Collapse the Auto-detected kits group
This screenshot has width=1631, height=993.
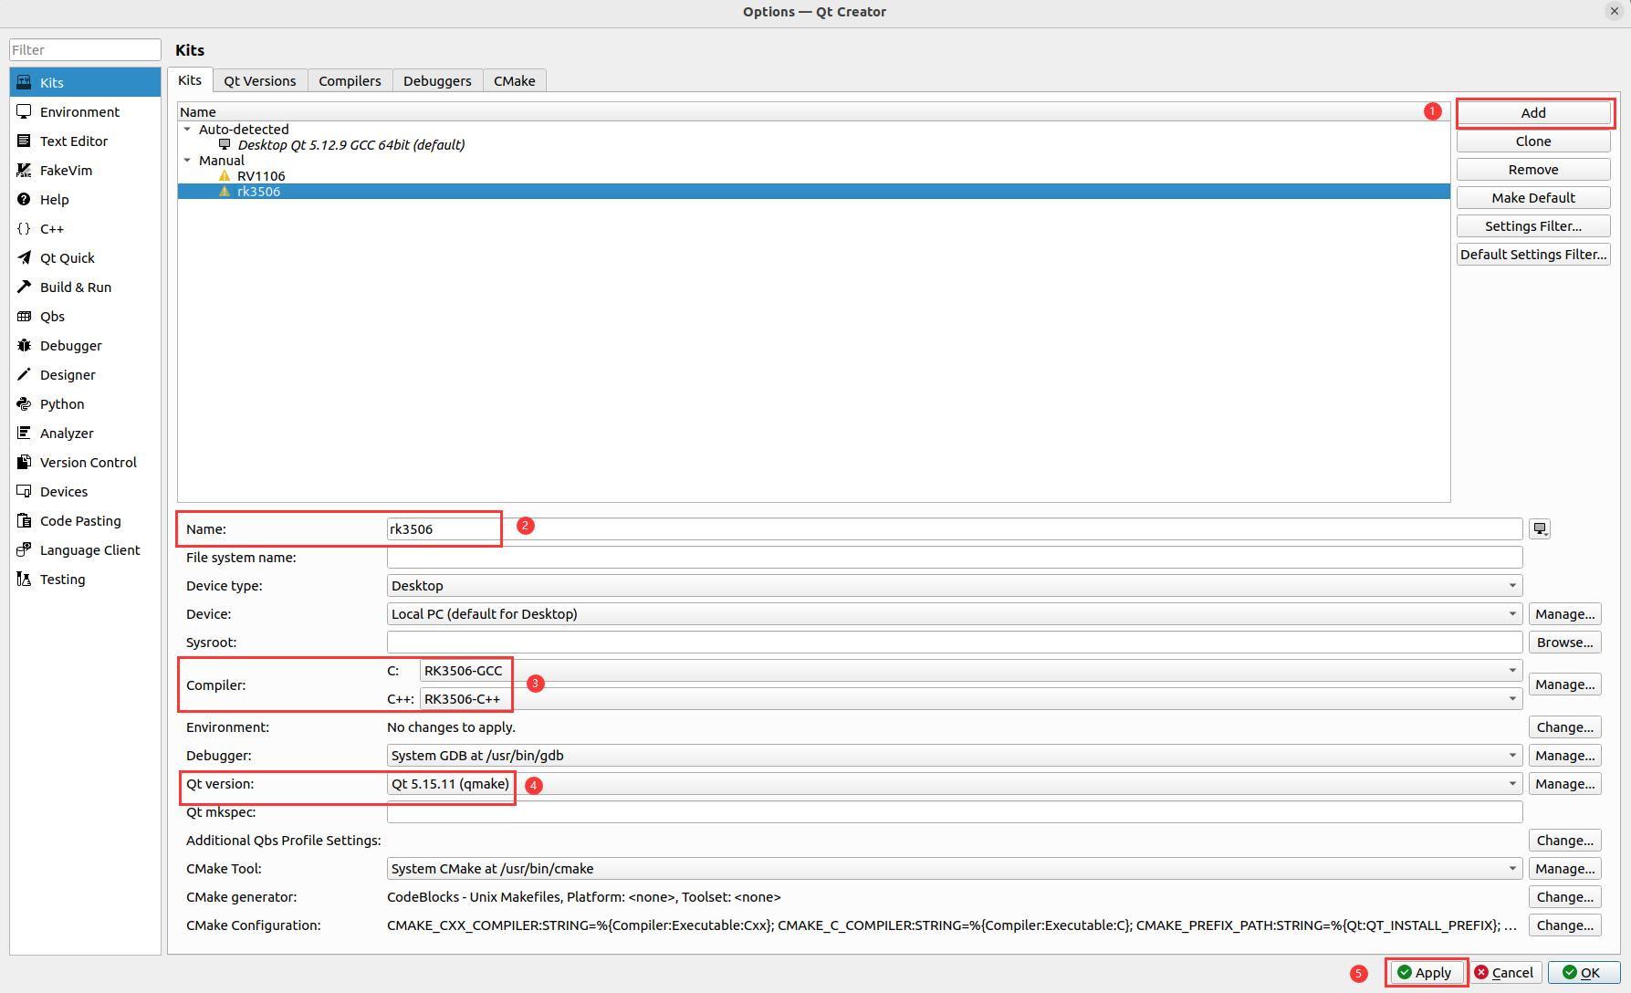[187, 130]
